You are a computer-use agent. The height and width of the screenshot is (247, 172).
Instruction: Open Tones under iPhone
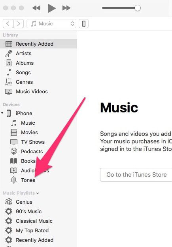point(28,180)
